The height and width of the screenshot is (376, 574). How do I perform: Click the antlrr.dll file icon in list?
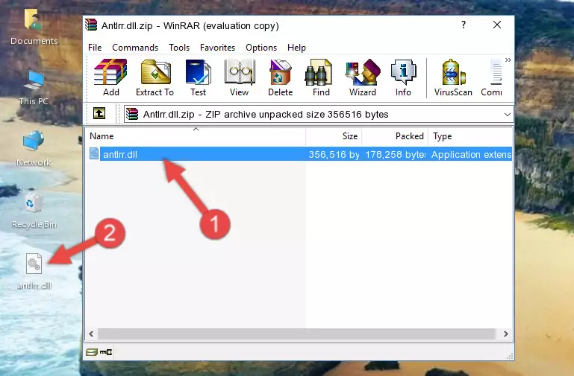pyautogui.click(x=94, y=153)
